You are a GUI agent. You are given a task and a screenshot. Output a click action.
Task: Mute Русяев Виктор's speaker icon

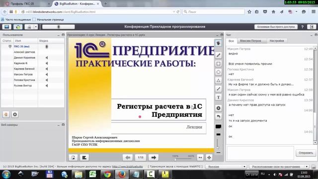(47, 86)
